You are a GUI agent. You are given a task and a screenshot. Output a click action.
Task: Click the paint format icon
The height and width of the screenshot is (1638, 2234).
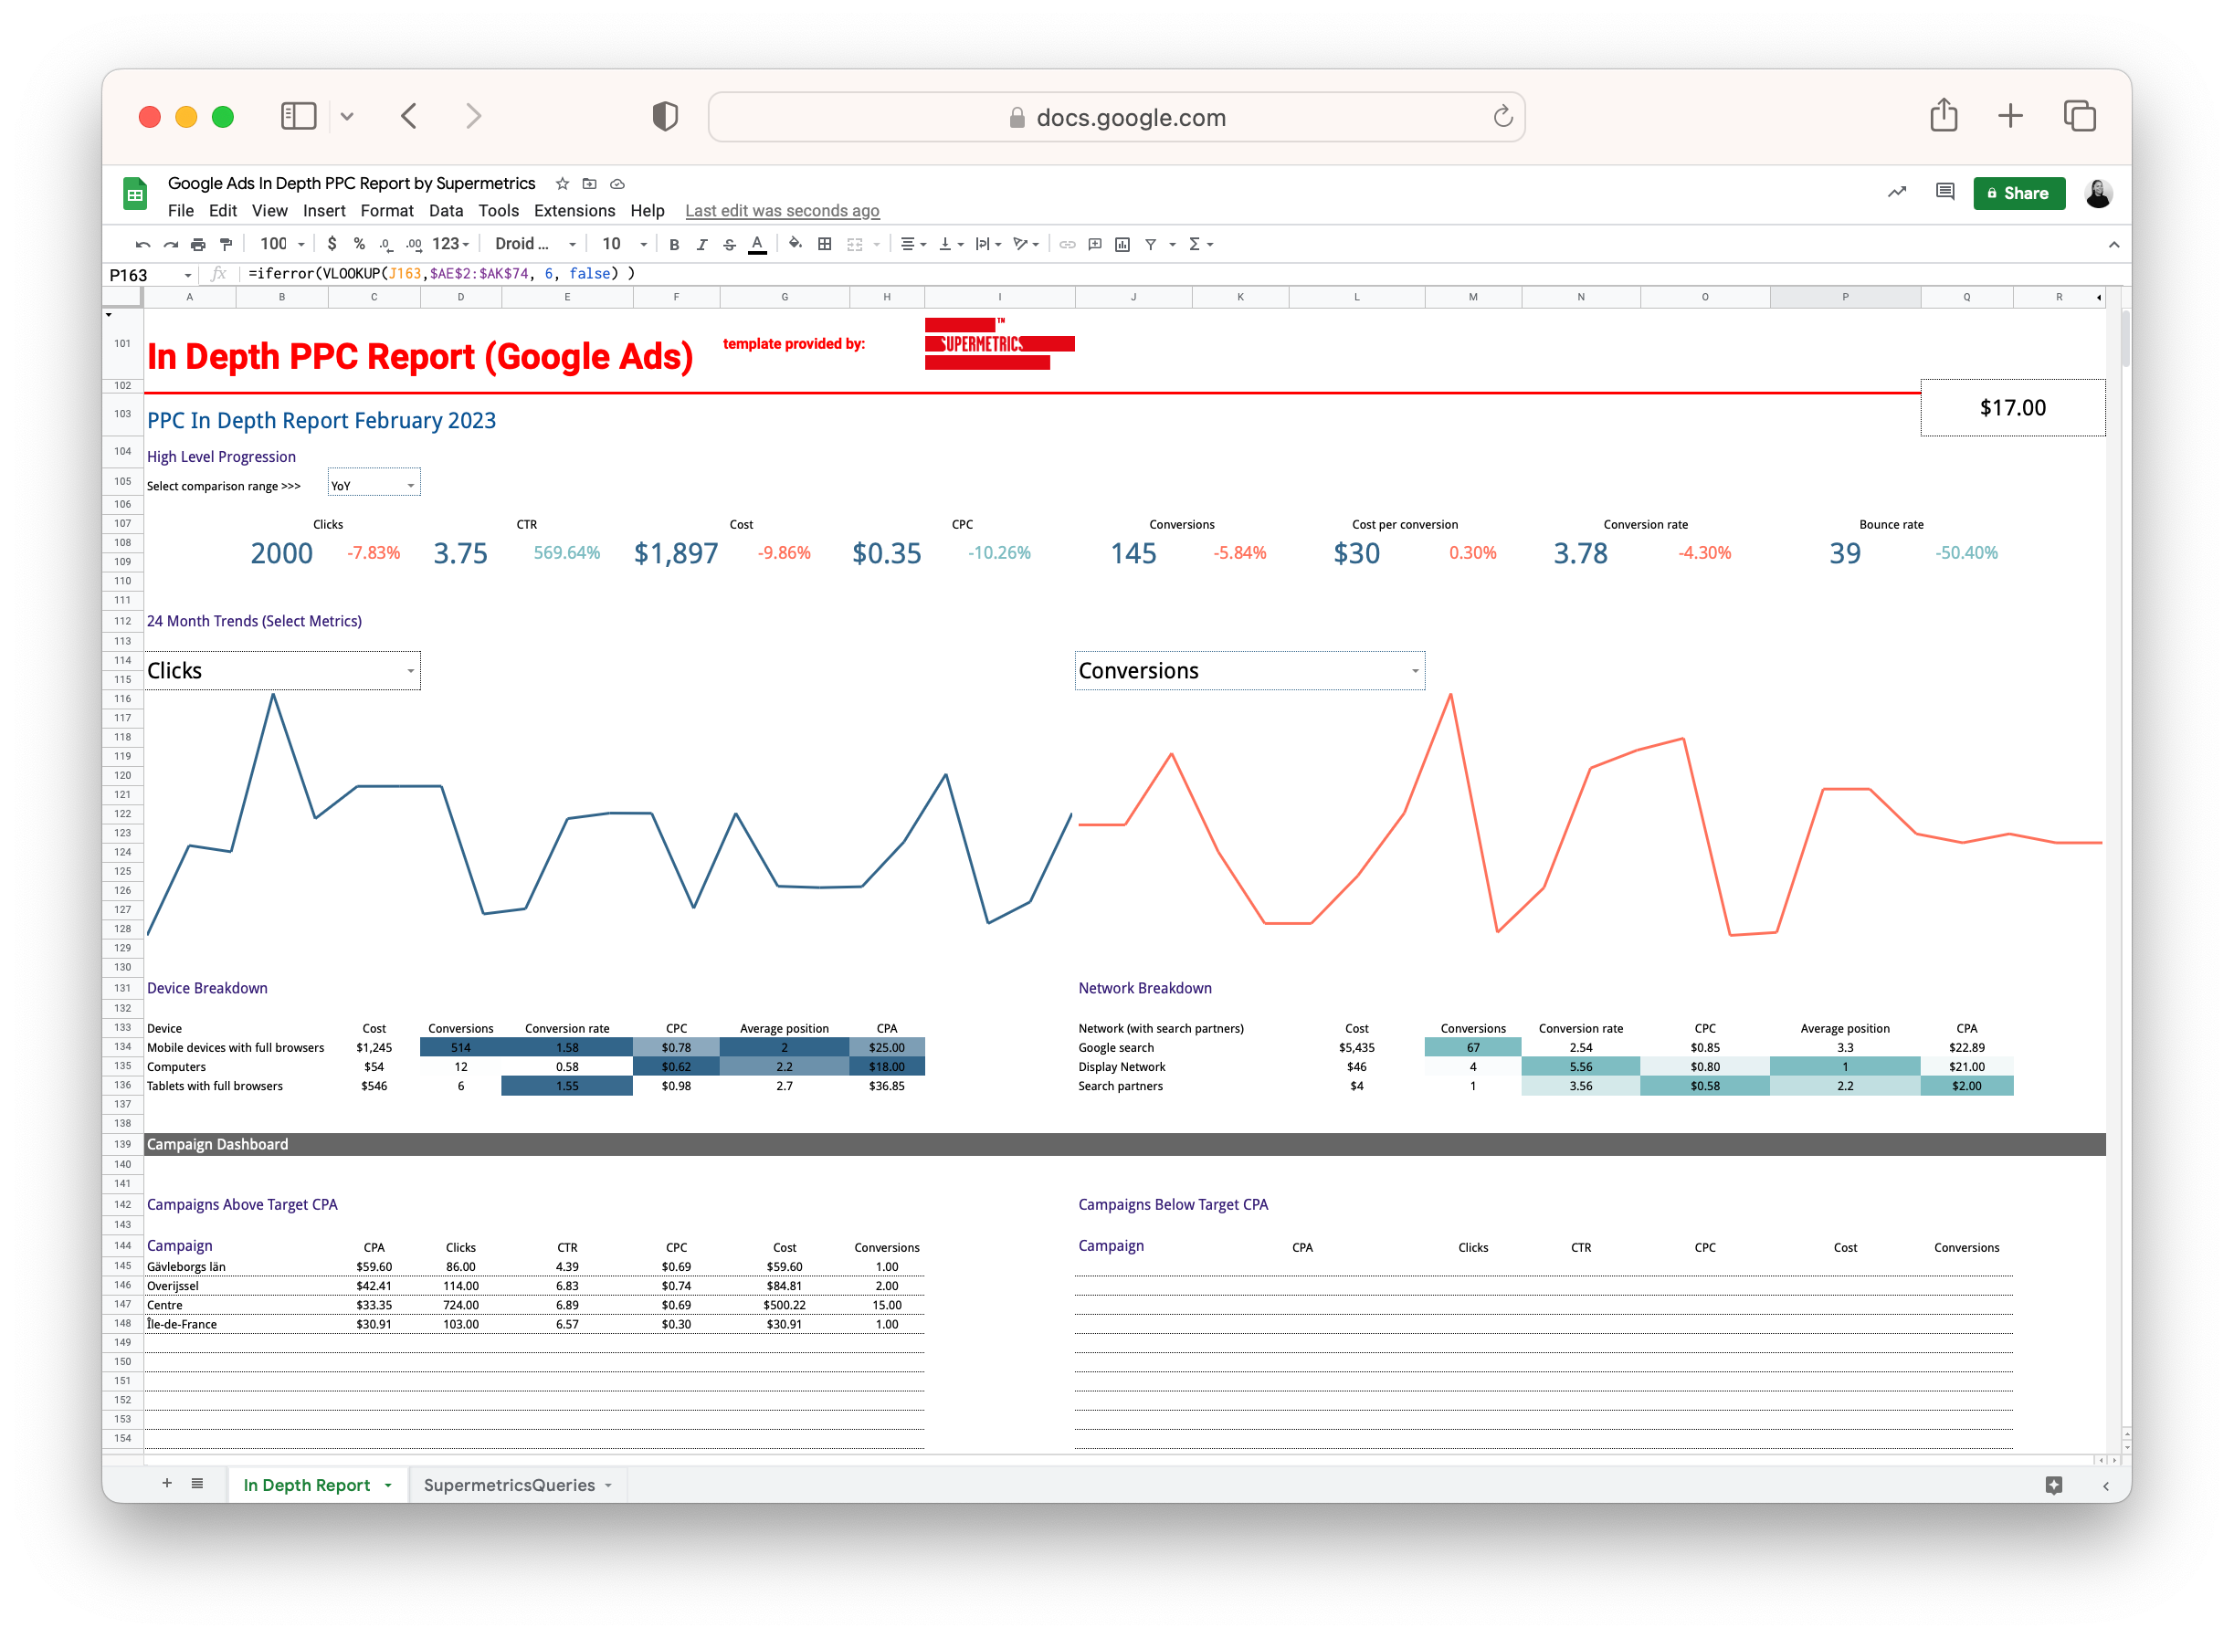[x=227, y=244]
